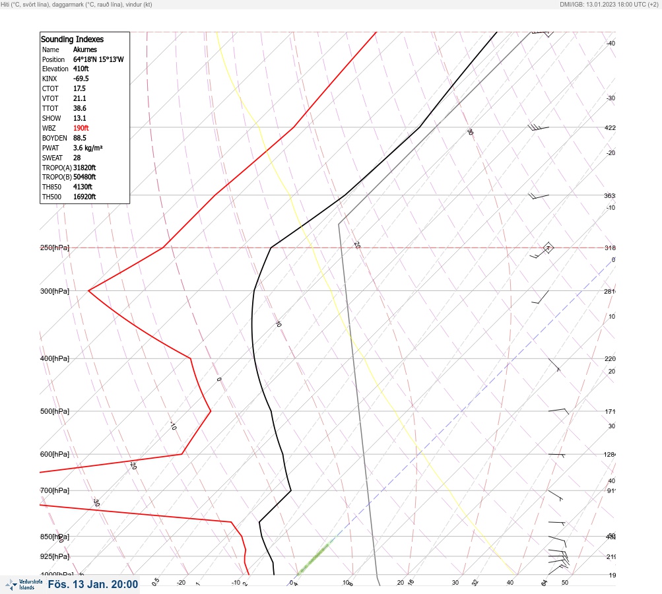Click the PWAT value '3.6 kg/m²'
The height and width of the screenshot is (594, 662).
coord(88,148)
